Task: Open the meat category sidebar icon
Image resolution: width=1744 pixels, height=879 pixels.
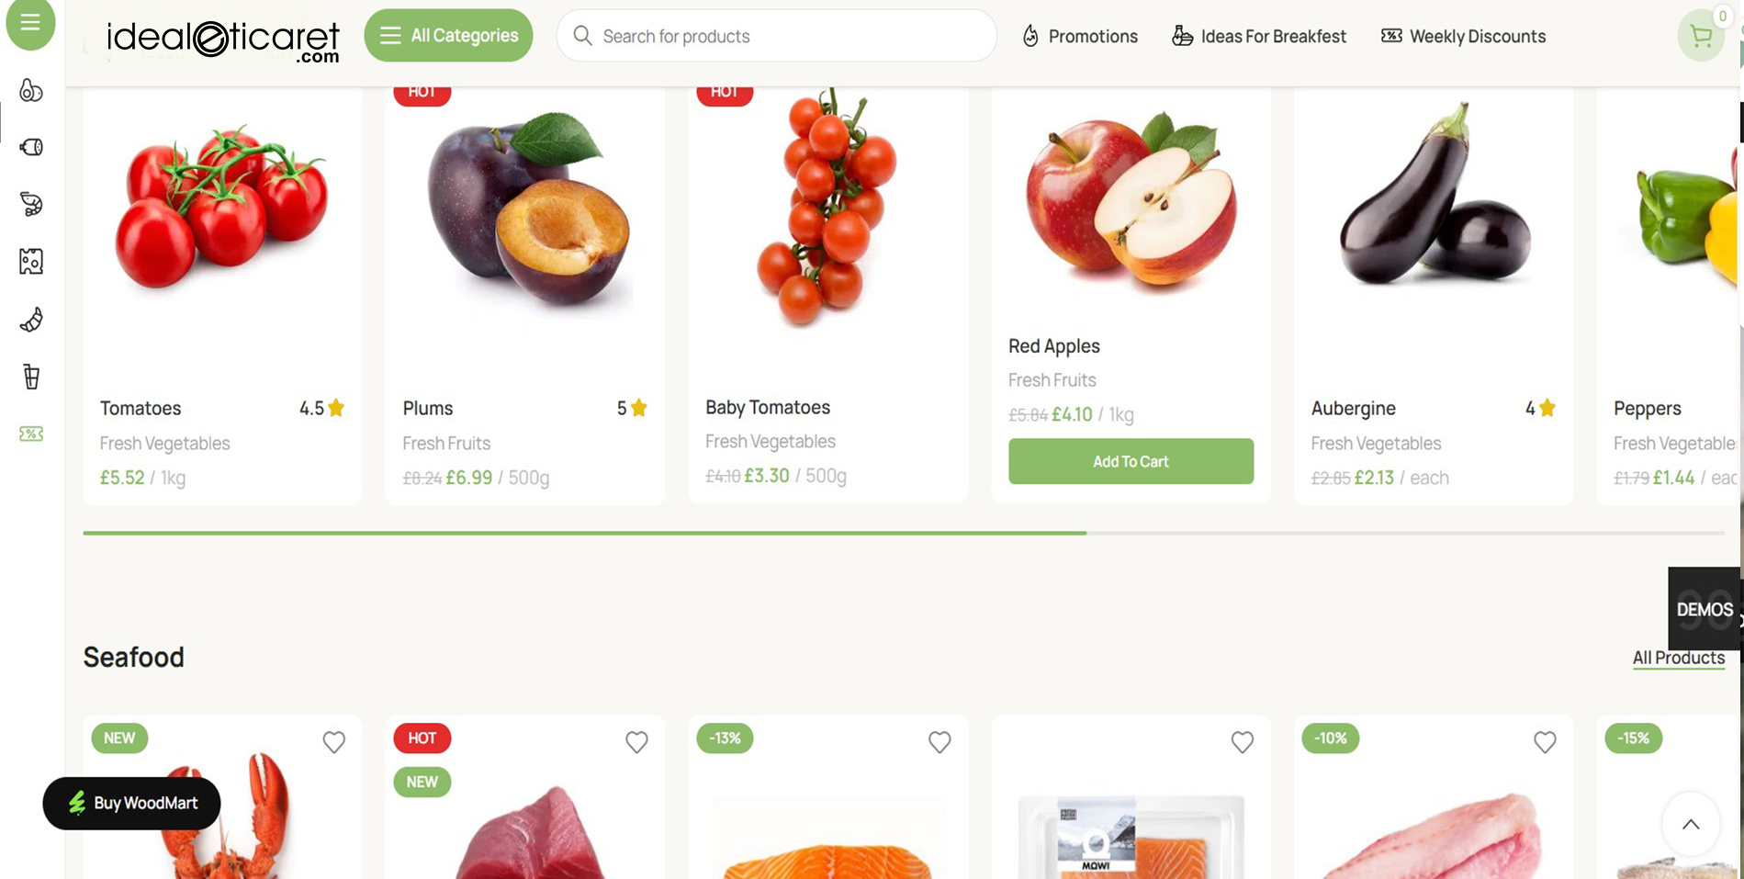Action: [x=31, y=147]
